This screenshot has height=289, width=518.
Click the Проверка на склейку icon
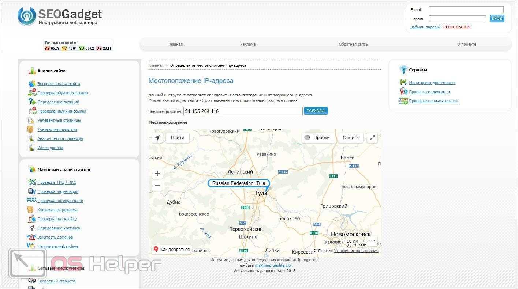(32, 219)
